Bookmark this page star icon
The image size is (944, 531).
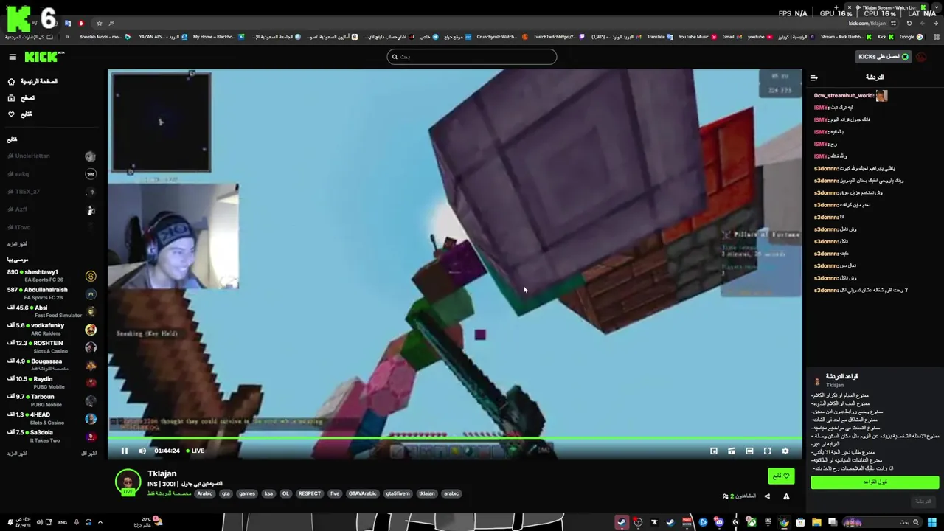click(100, 23)
